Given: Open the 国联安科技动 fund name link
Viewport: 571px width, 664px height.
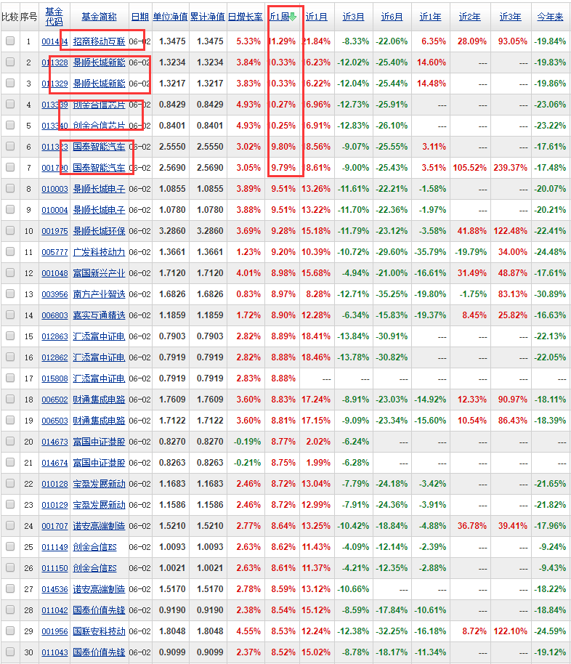Looking at the screenshot, I should coord(99,631).
